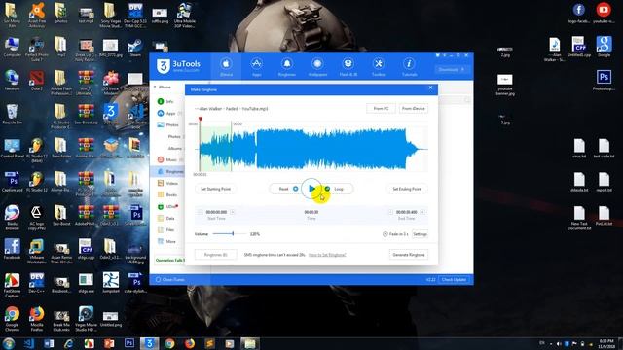Open Avast Free Antivirus desktop icon
Image resolution: width=623 pixels, height=350 pixels.
(37, 16)
